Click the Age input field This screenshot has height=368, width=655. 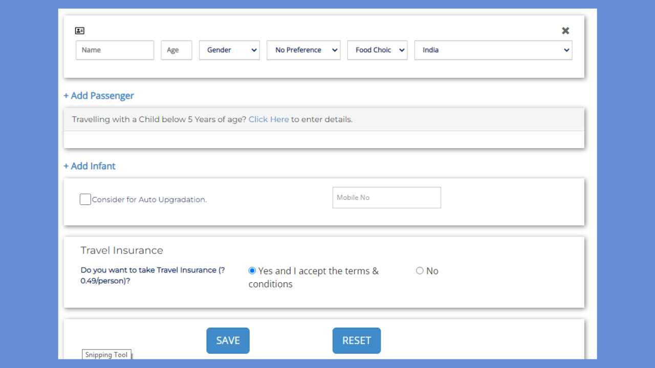click(x=176, y=50)
